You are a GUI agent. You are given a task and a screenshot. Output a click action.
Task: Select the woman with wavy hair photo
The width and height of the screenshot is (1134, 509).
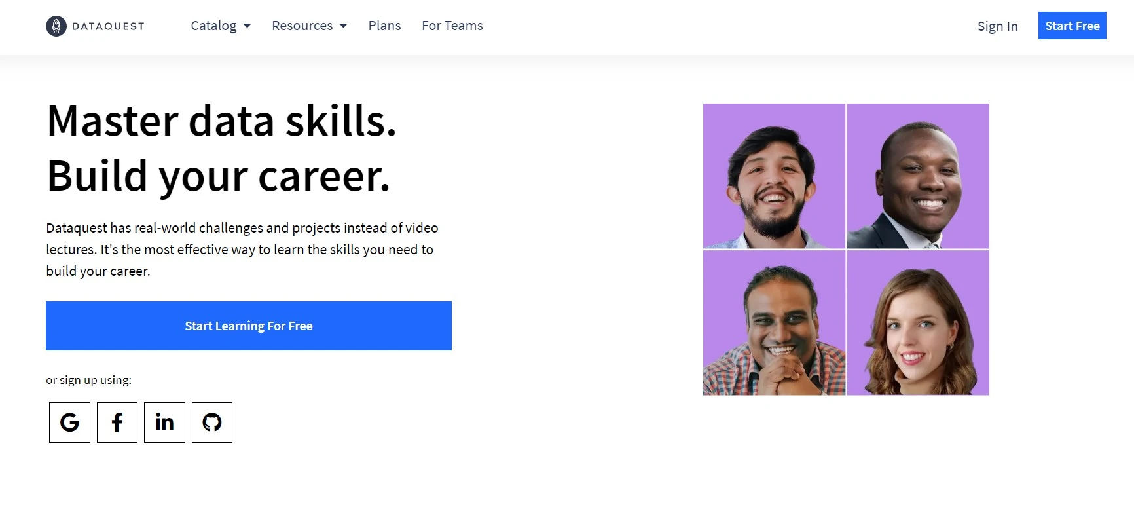click(918, 323)
